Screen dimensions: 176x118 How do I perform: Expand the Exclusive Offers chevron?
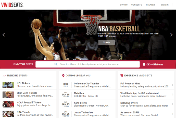[172, 104]
